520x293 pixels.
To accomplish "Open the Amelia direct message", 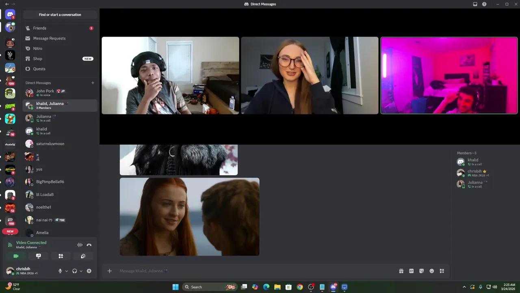I will [x=60, y=233].
